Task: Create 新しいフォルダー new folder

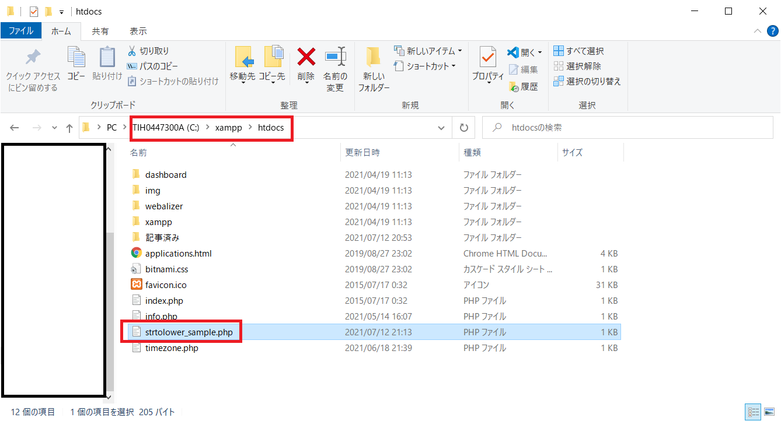Action: (374, 70)
